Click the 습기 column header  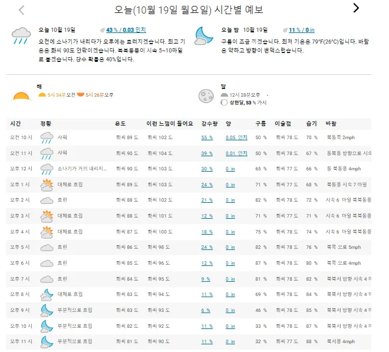tap(312, 124)
